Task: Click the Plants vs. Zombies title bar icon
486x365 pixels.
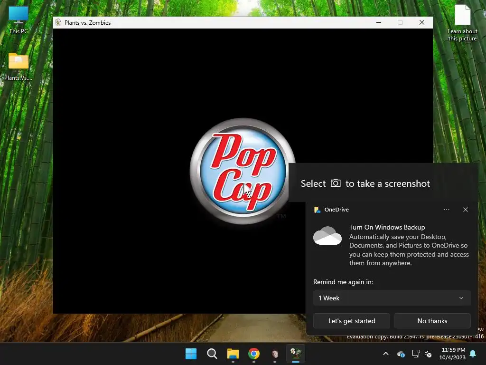Action: 58,22
